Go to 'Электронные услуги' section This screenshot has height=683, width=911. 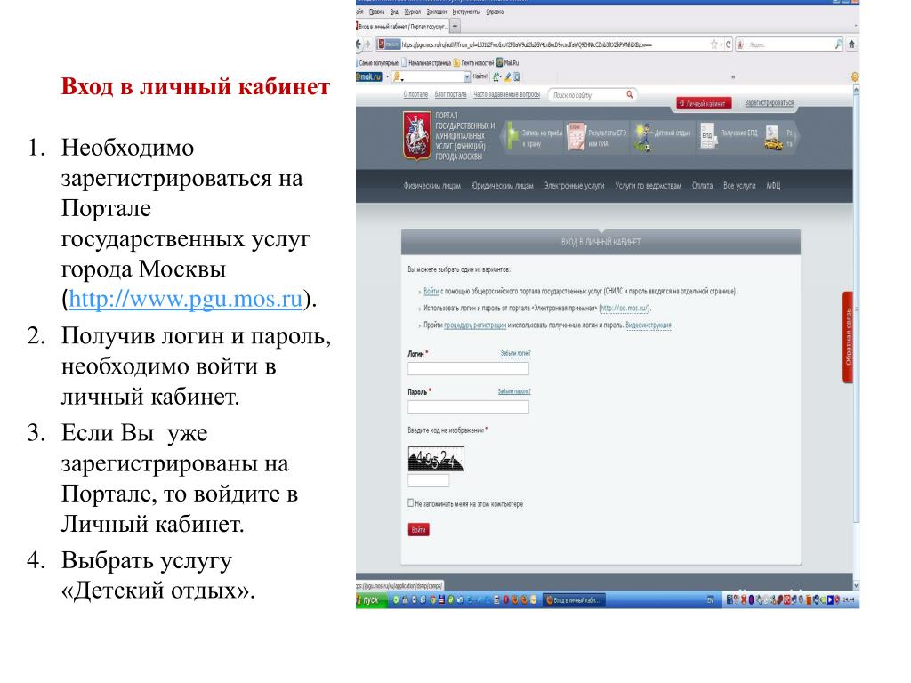[x=574, y=186]
